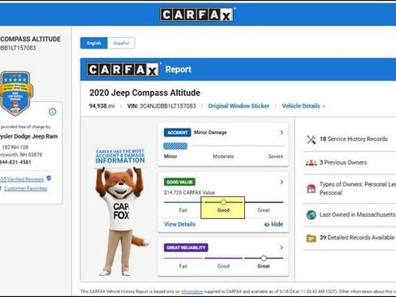Click the Great label on value scale
Screen dimensions: 396x297
click(x=264, y=210)
